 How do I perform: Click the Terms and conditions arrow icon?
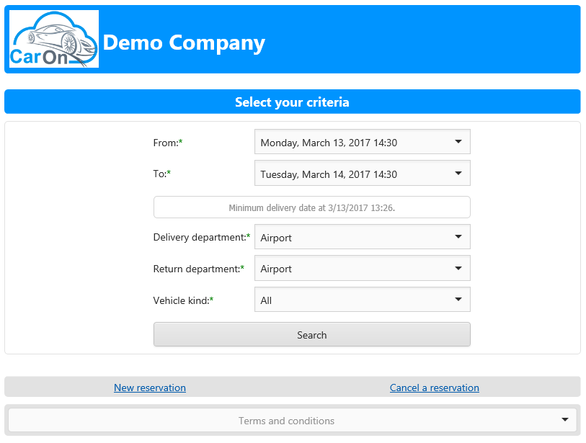point(565,420)
